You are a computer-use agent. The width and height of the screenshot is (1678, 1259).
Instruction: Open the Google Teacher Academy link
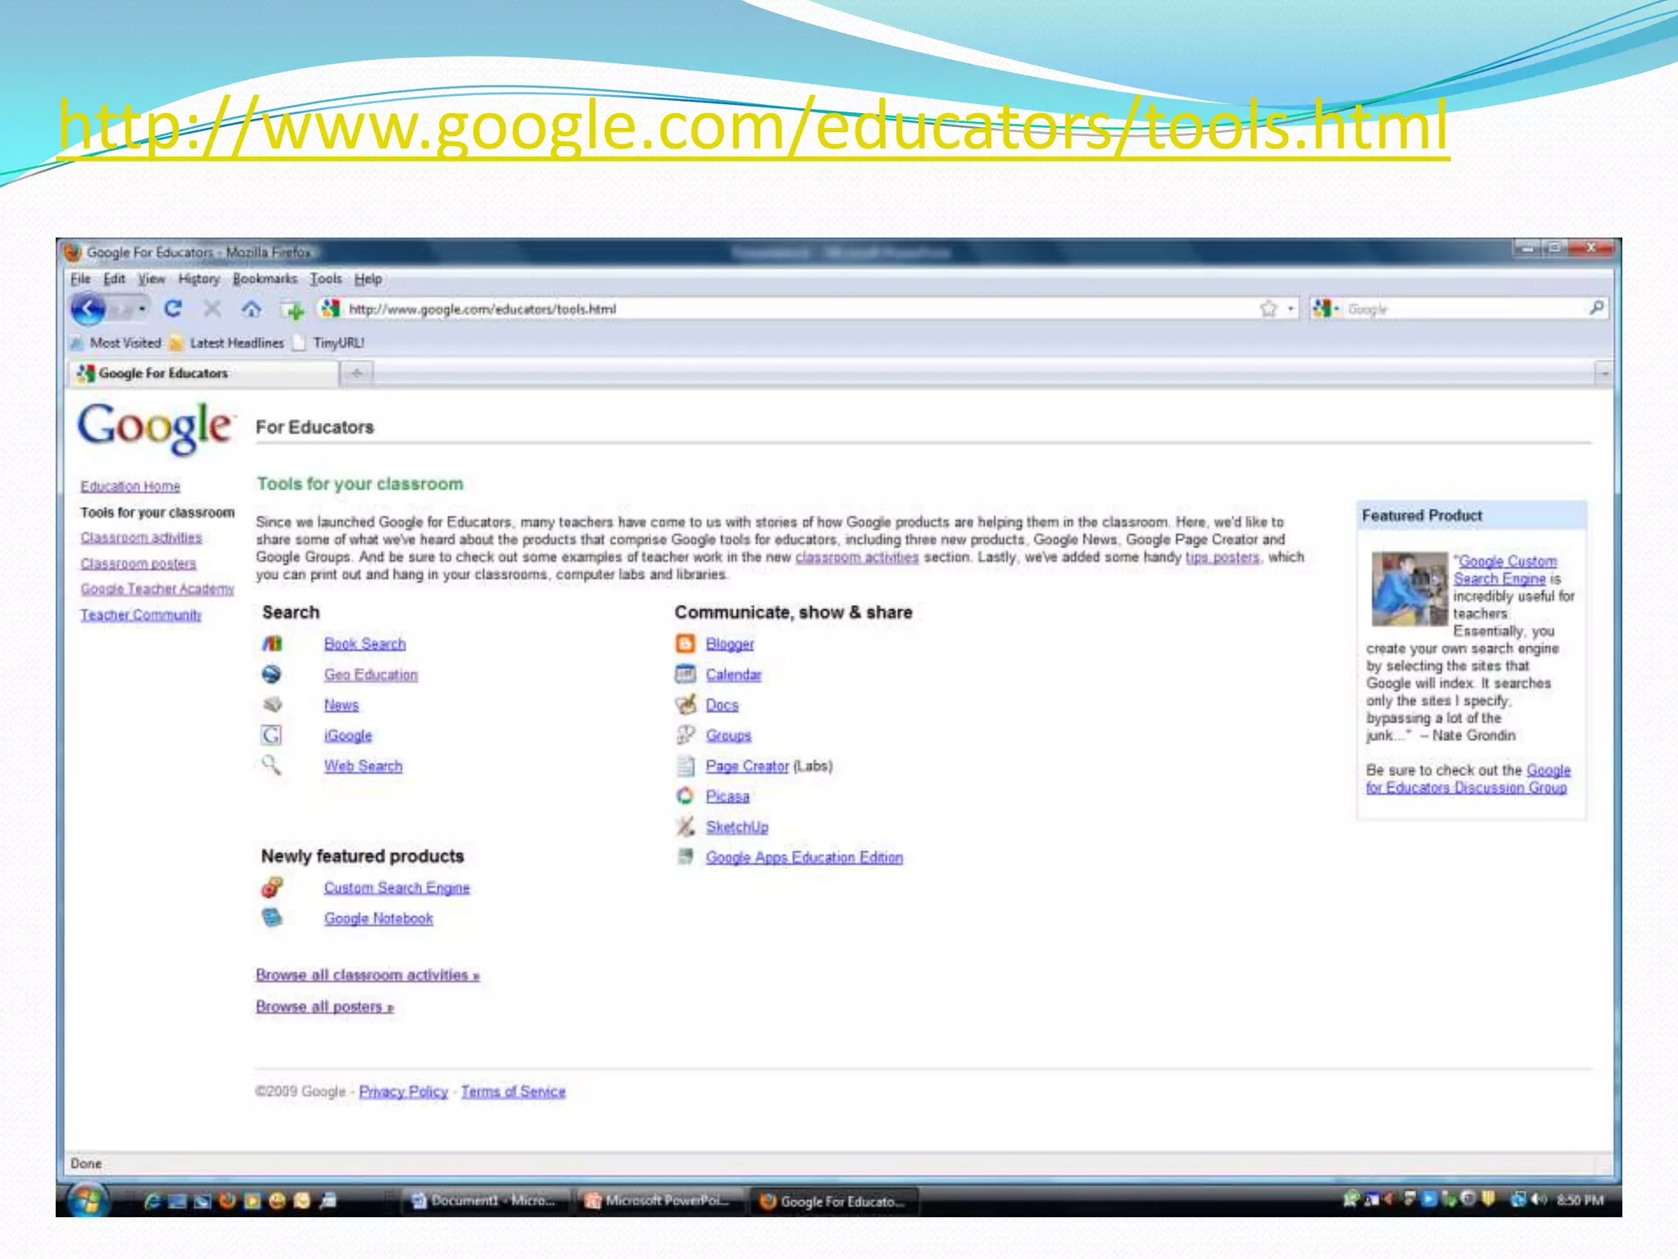[157, 589]
